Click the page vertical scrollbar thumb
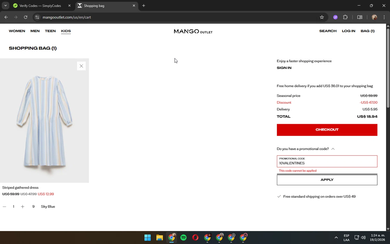 click(x=388, y=68)
